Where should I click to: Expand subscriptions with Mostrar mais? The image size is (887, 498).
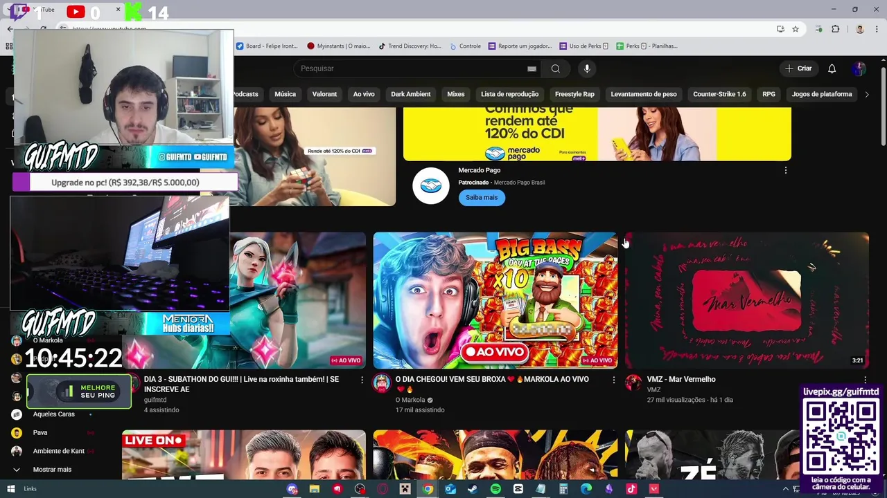[52, 470]
